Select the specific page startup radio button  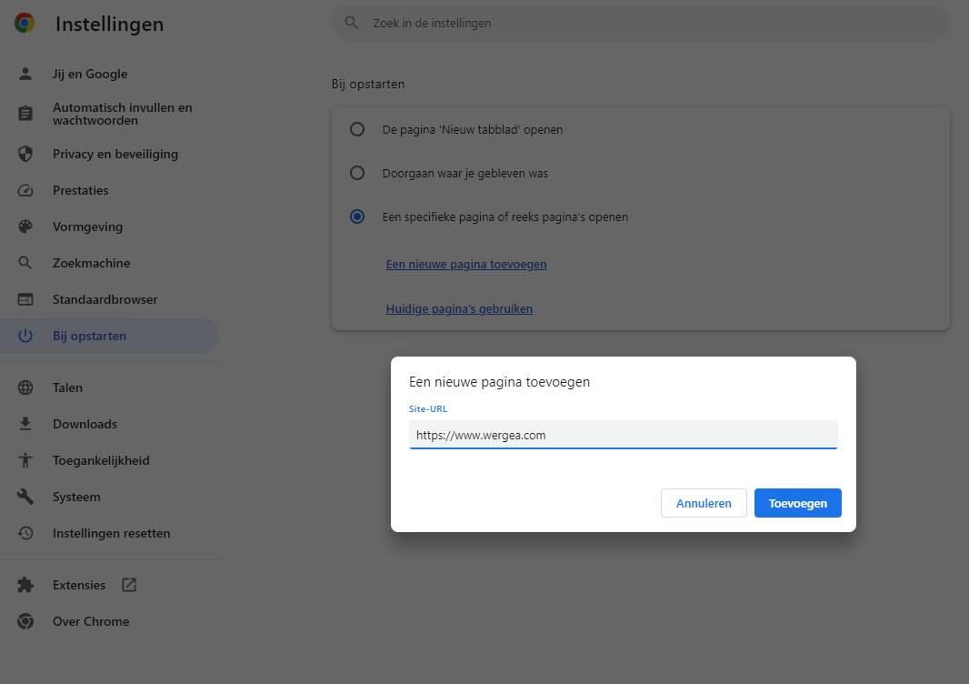coord(357,217)
